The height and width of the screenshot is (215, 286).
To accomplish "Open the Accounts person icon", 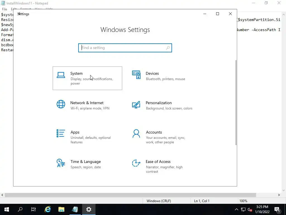I will coord(136,134).
